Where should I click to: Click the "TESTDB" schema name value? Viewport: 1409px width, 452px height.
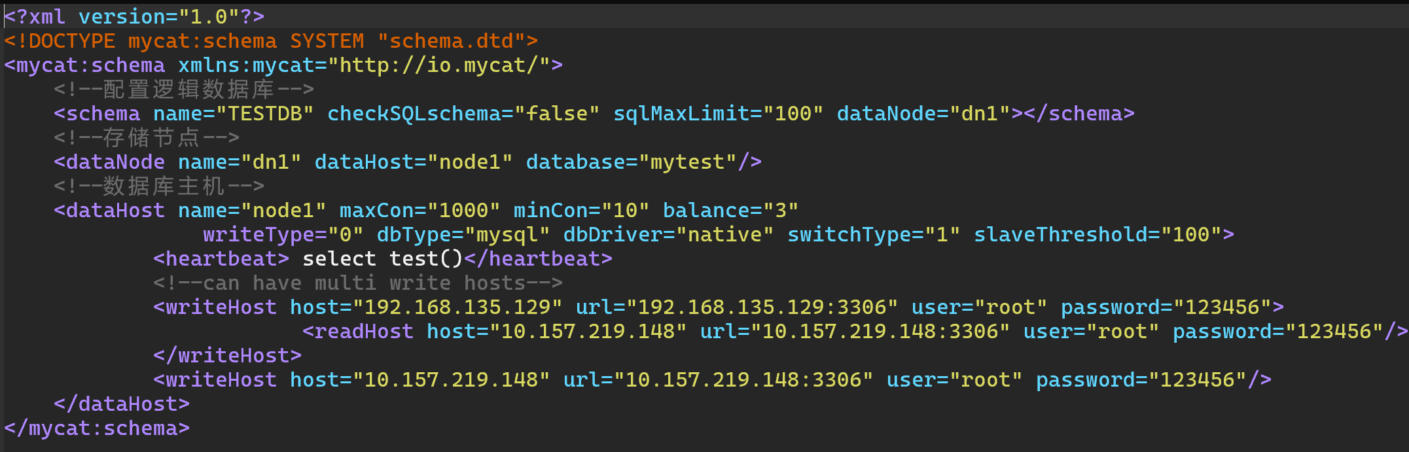[x=265, y=114]
